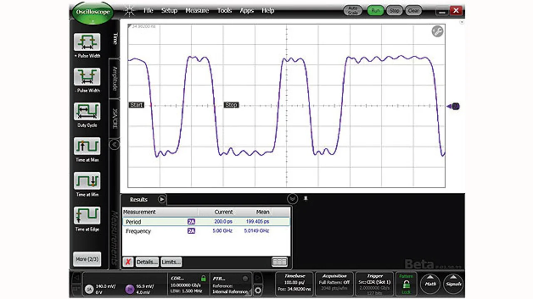
Task: Open the Measure menu
Action: coord(197,11)
